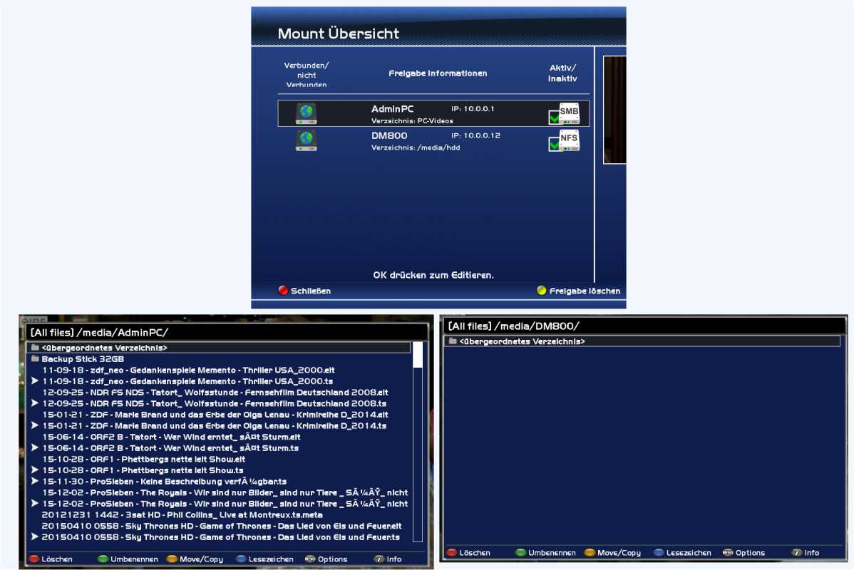Go to parent directory in AdminPC list
The image size is (854, 570).
pyautogui.click(x=104, y=348)
